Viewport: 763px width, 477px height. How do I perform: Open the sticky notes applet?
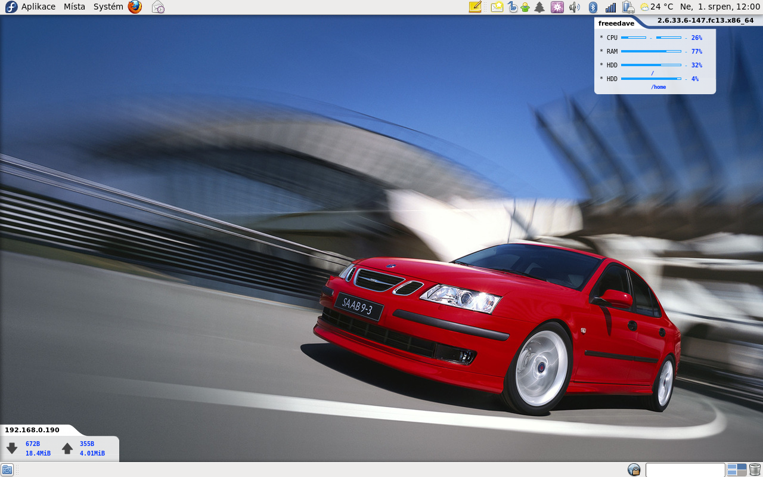[475, 7]
